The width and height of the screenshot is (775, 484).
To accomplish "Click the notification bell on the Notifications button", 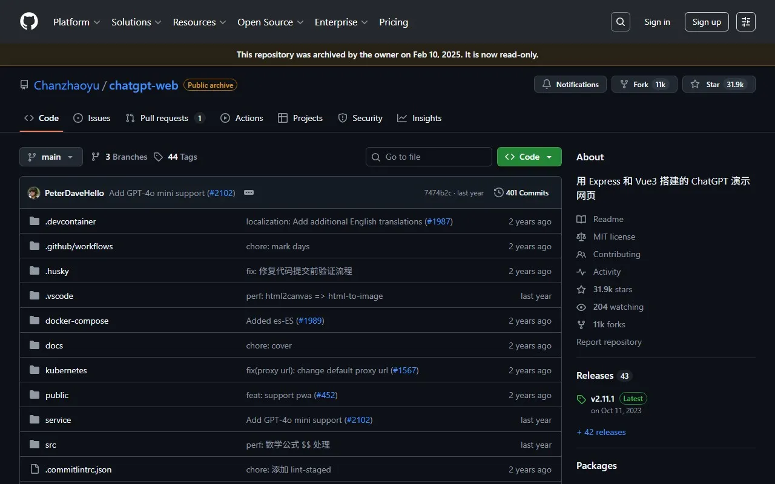I will pos(547,84).
